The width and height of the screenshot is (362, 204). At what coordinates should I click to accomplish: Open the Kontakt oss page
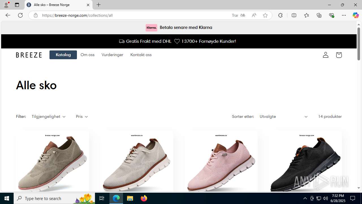pyautogui.click(x=141, y=55)
